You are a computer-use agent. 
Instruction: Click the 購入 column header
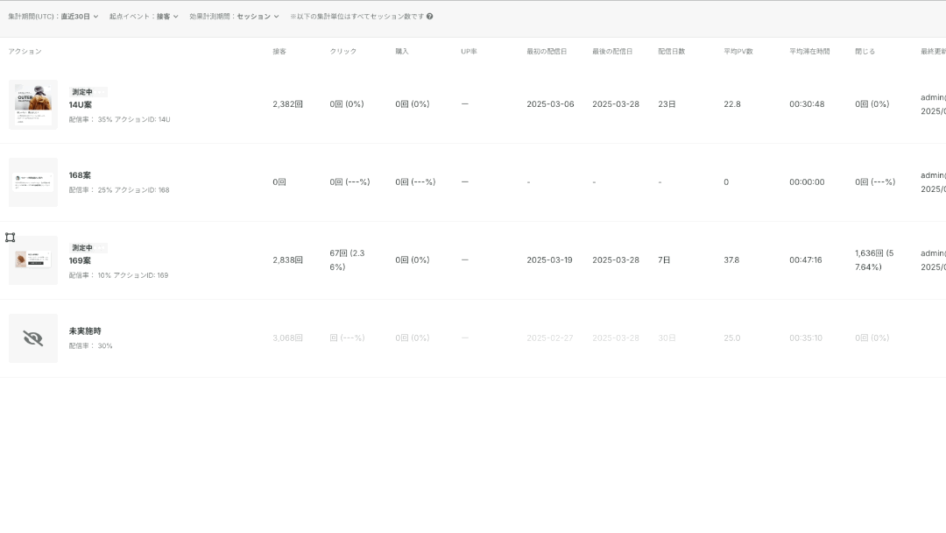tap(402, 52)
